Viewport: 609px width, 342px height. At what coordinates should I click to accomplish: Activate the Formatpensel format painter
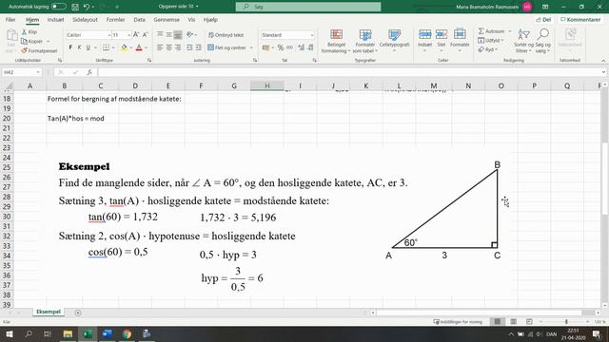39,50
